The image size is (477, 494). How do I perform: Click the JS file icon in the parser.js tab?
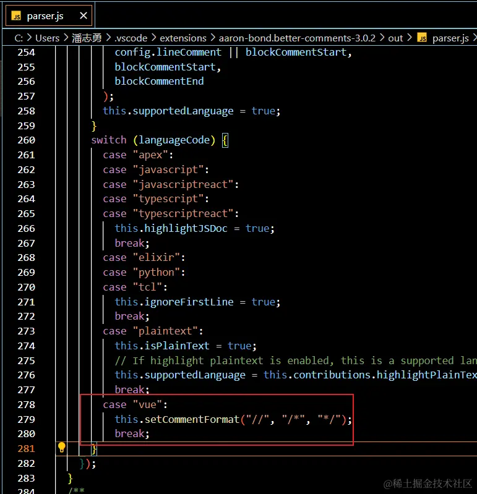point(16,15)
